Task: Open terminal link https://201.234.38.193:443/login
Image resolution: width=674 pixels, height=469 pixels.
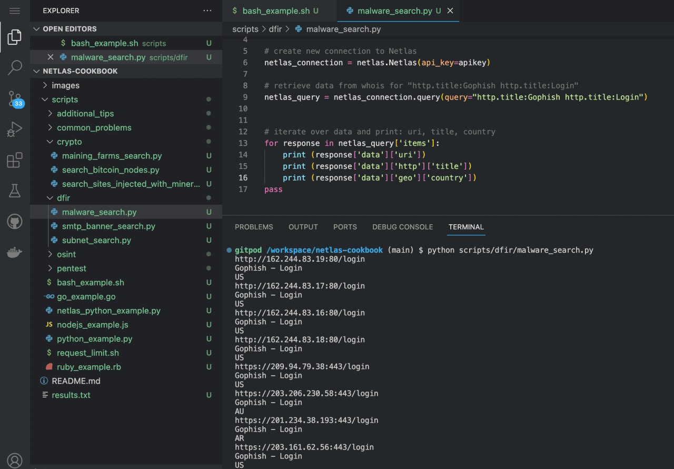Action: 306,420
